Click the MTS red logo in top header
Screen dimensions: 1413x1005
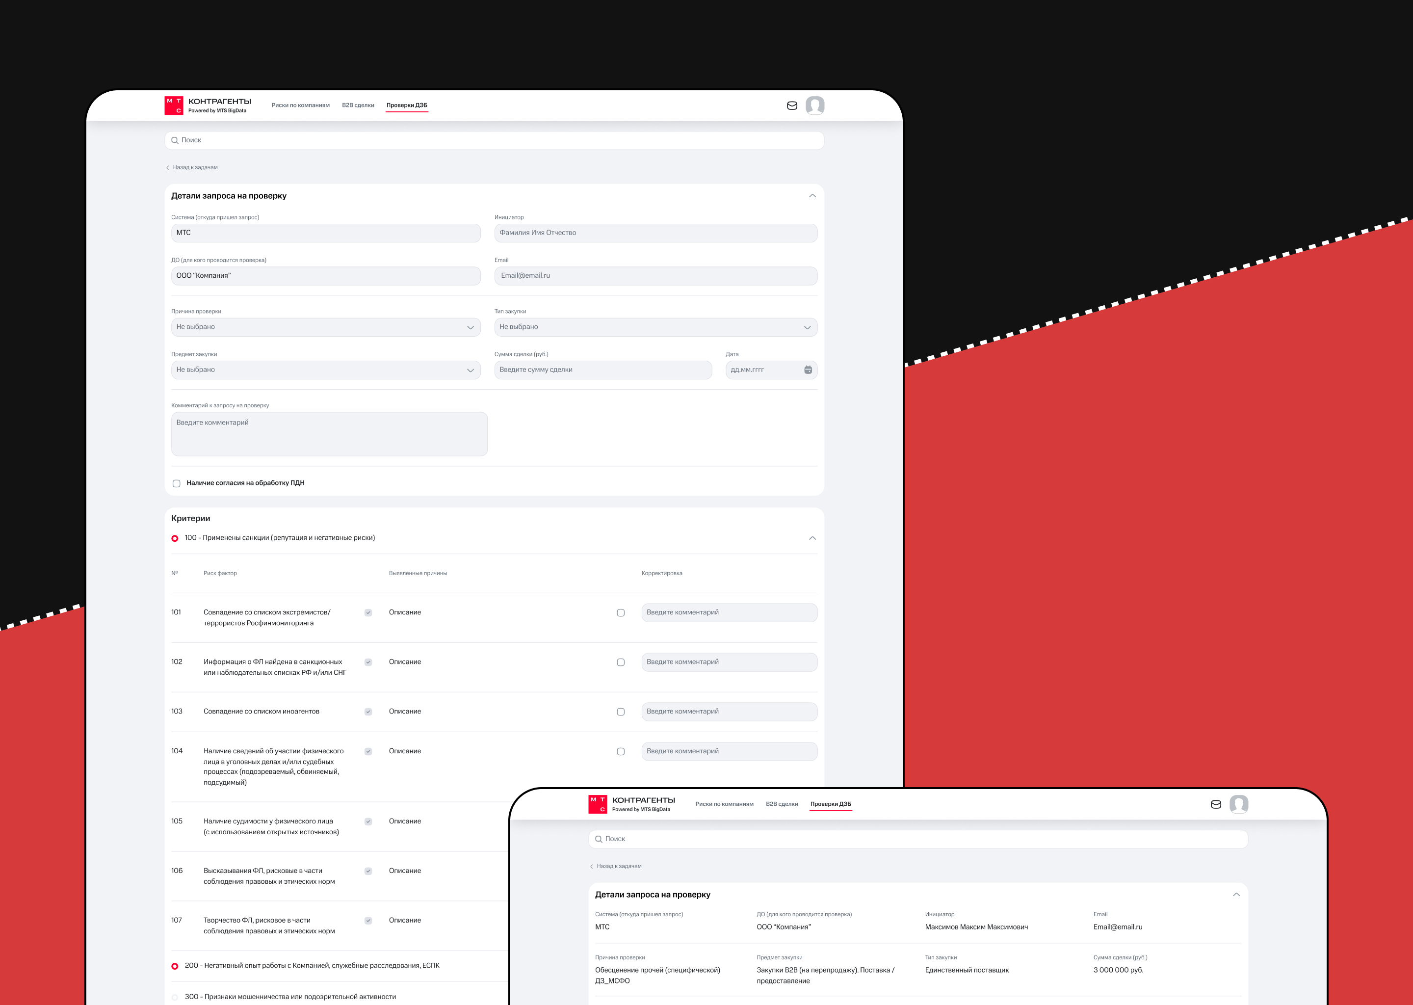click(x=174, y=105)
